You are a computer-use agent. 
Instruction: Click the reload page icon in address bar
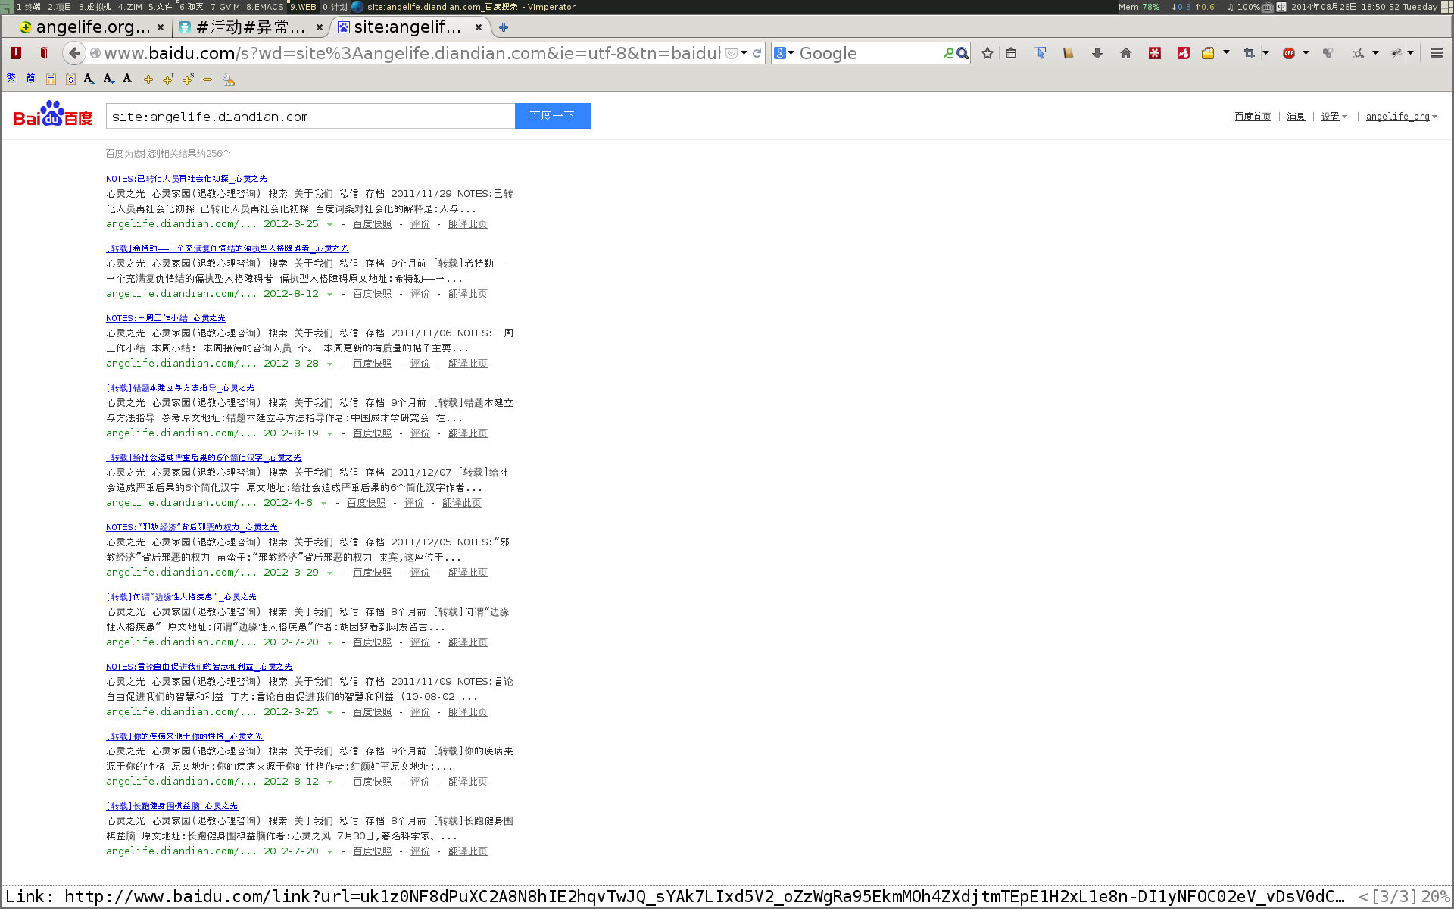click(757, 53)
